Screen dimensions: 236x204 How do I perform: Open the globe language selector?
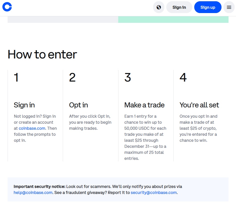[x=159, y=7]
